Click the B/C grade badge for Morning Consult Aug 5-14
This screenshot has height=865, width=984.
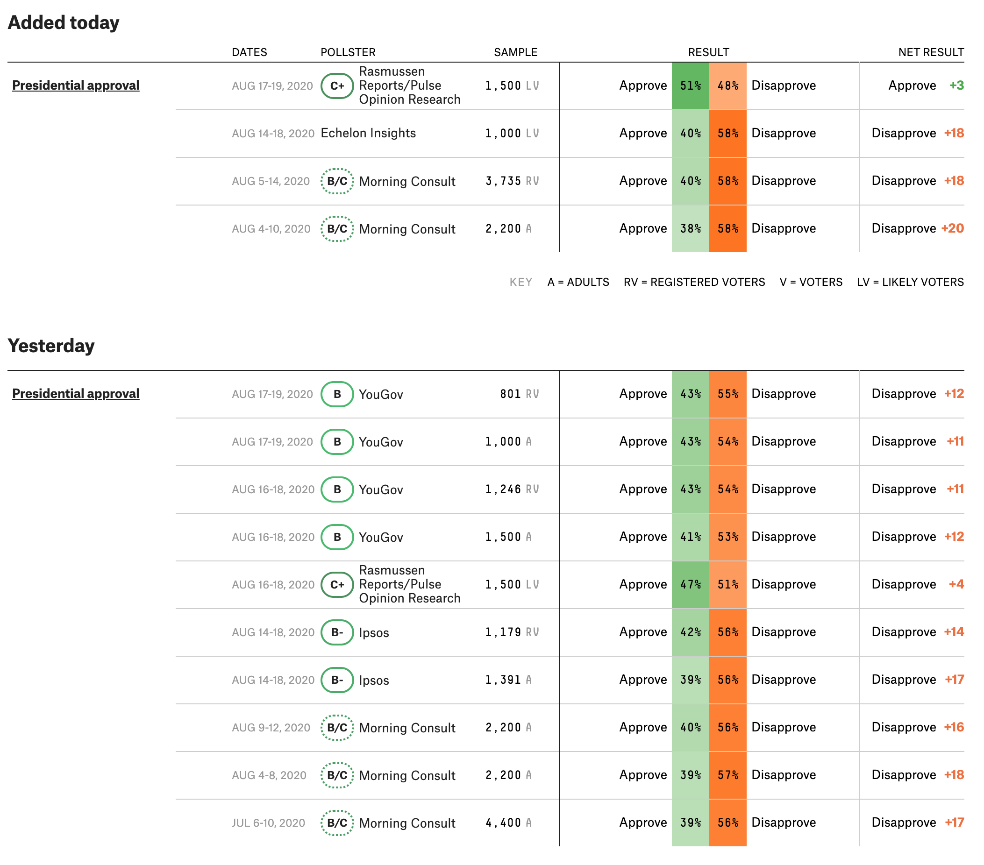click(337, 181)
